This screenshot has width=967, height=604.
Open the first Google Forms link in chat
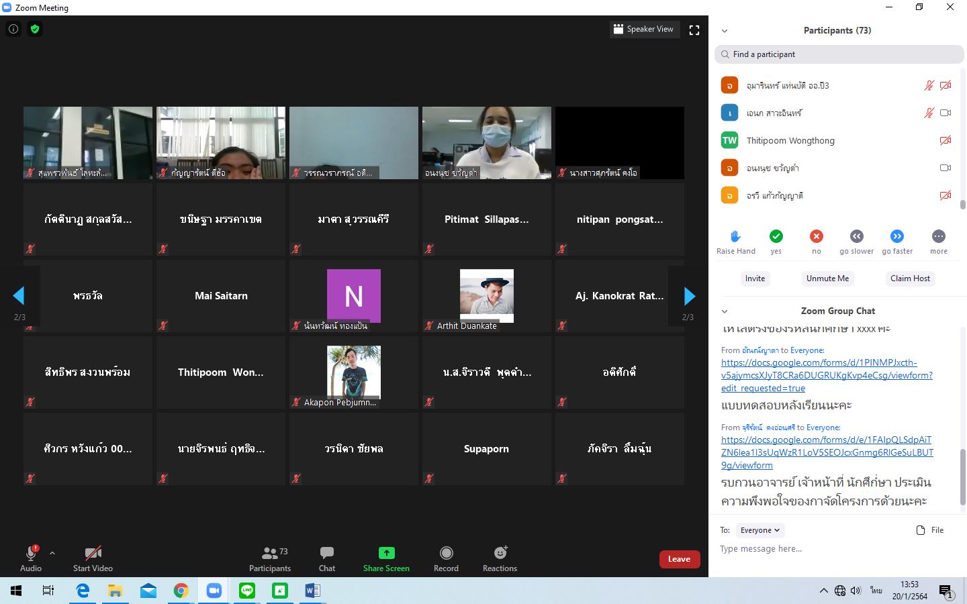[827, 375]
